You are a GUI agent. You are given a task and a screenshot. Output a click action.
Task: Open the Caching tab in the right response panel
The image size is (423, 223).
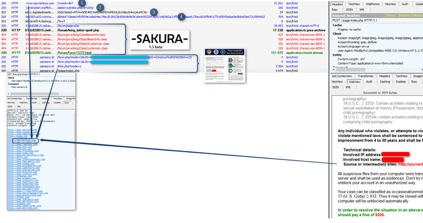385,82
